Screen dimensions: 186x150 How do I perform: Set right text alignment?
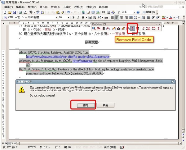point(126,17)
